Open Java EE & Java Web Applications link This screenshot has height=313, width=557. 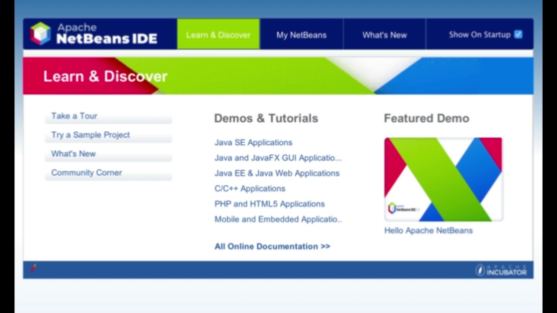[x=277, y=173]
